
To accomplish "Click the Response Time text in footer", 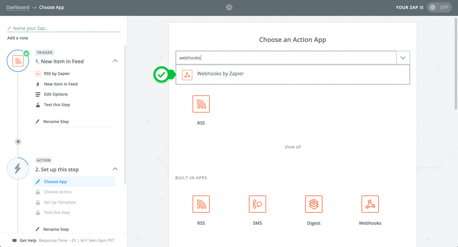I will (x=77, y=241).
